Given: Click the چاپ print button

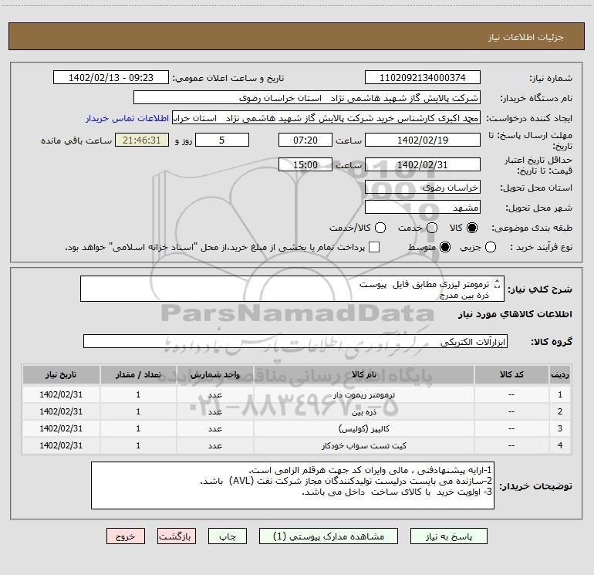Looking at the screenshot, I should point(228,536).
